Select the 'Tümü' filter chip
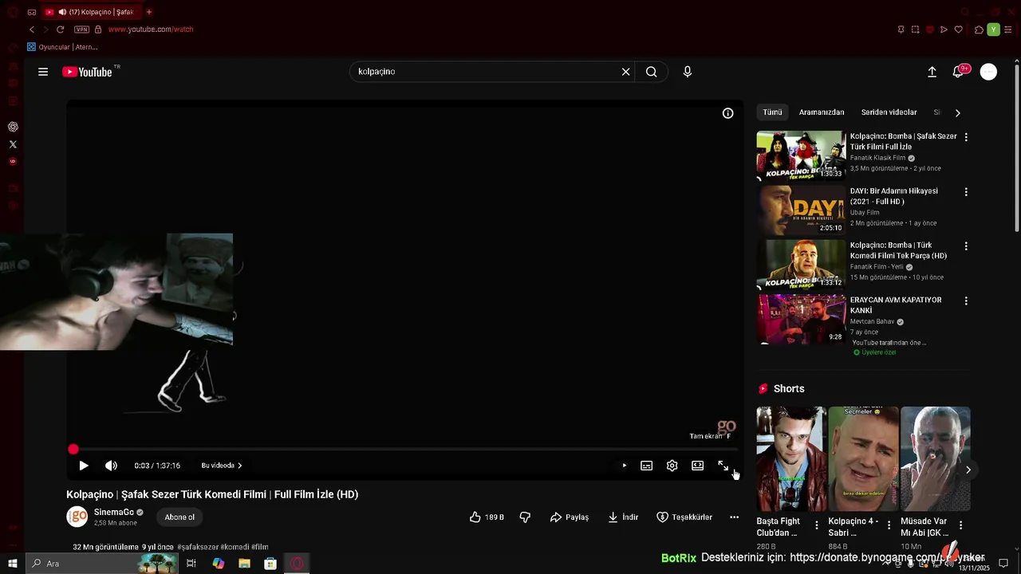This screenshot has height=574, width=1021. point(772,112)
